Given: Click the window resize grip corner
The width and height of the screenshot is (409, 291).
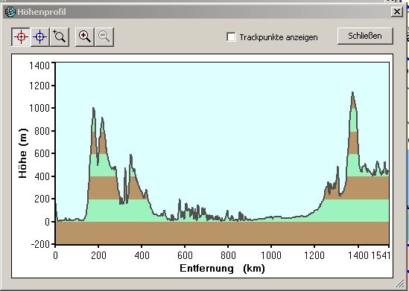Looking at the screenshot, I should tap(399, 283).
